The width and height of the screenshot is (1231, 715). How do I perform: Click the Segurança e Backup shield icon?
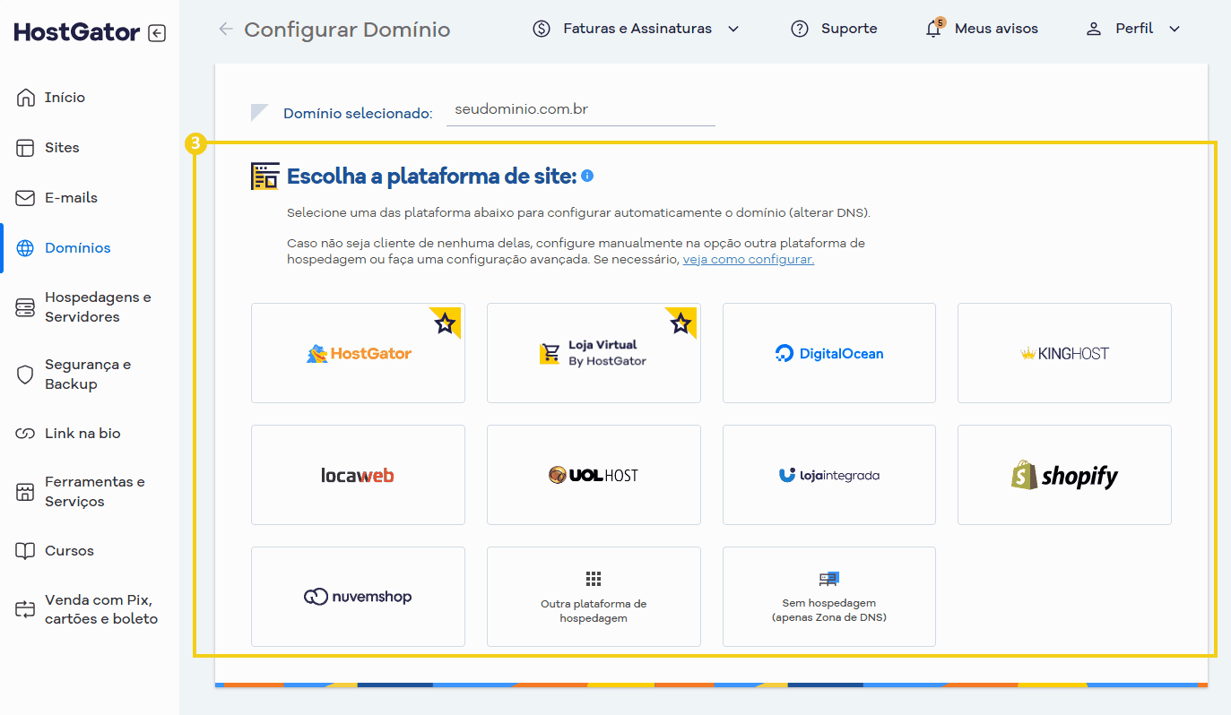pos(26,375)
